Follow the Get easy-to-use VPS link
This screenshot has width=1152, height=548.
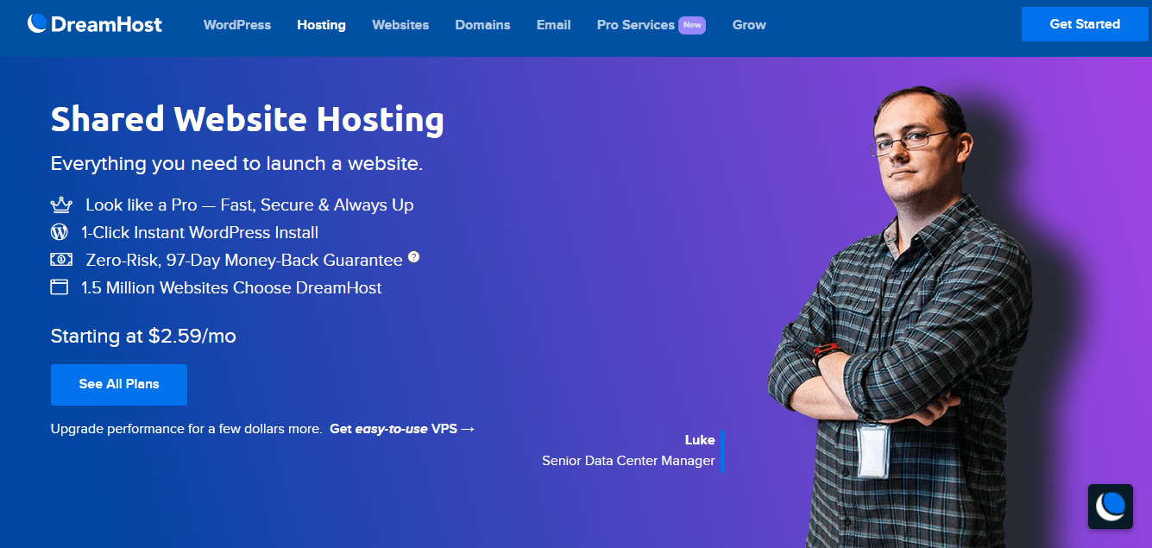pos(402,429)
